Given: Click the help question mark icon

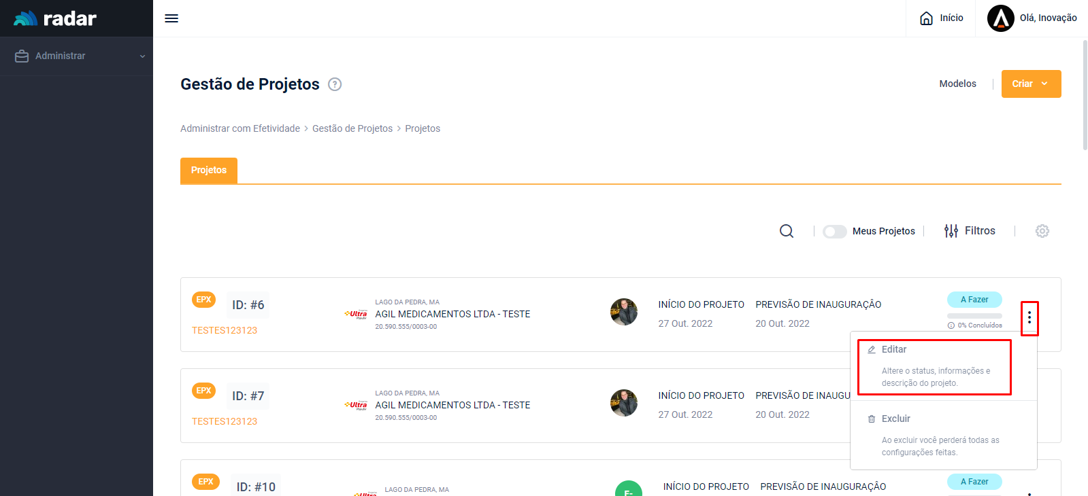Looking at the screenshot, I should [335, 84].
